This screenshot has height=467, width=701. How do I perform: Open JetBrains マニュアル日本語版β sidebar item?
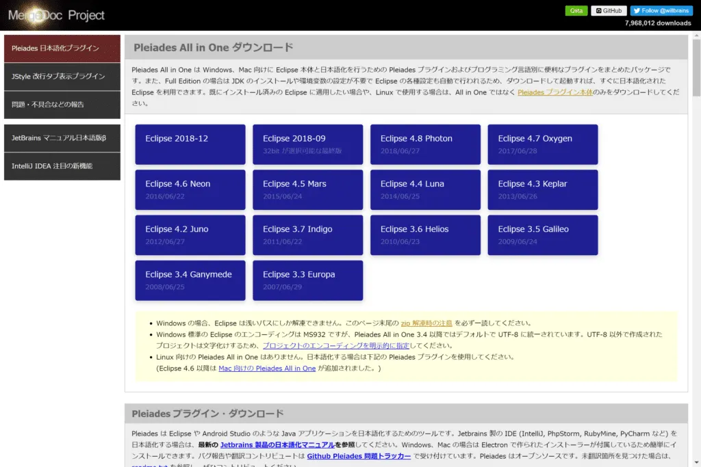click(x=62, y=138)
